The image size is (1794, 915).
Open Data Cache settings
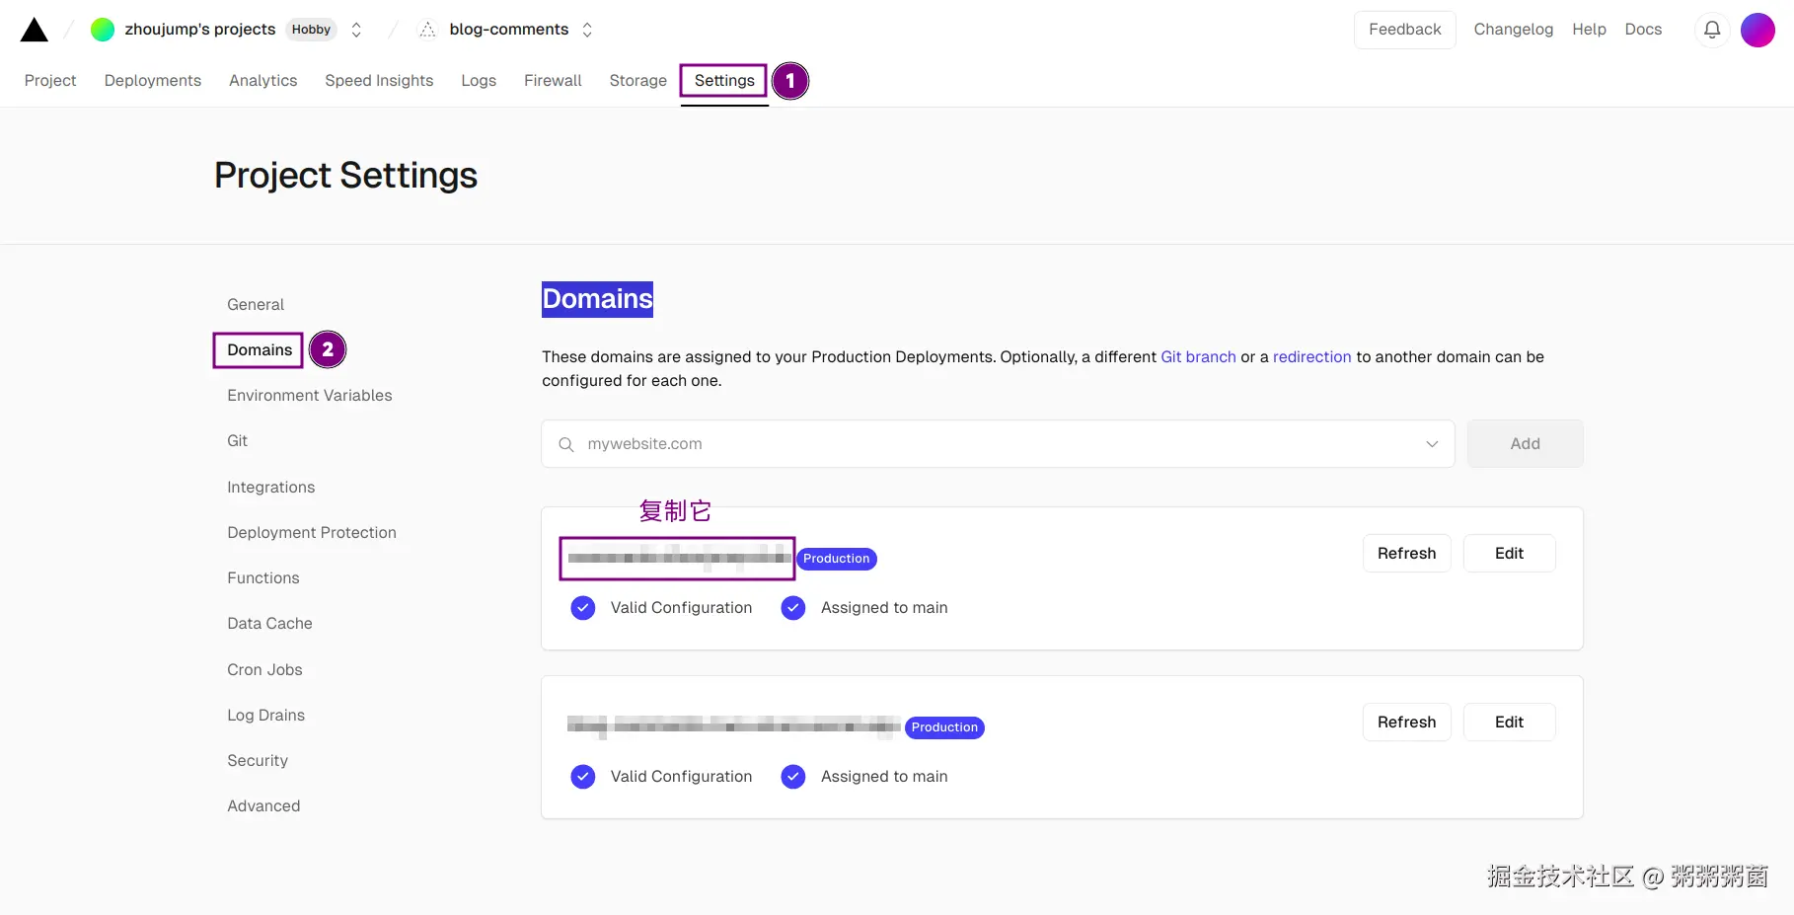[x=269, y=624]
